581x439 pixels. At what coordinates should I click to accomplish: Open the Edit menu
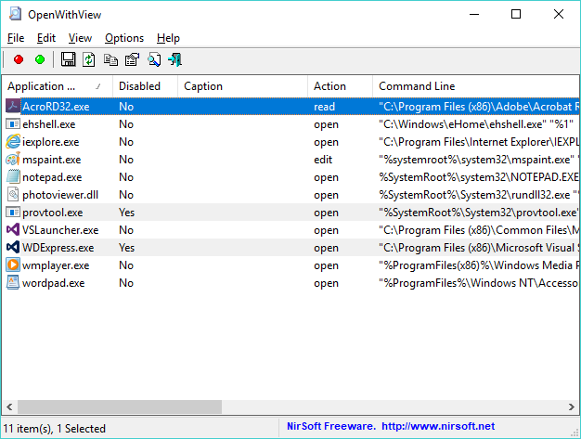tap(46, 38)
